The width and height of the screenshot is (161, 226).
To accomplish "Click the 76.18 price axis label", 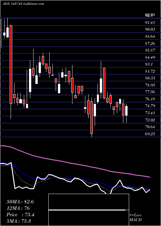I will (x=150, y=99).
